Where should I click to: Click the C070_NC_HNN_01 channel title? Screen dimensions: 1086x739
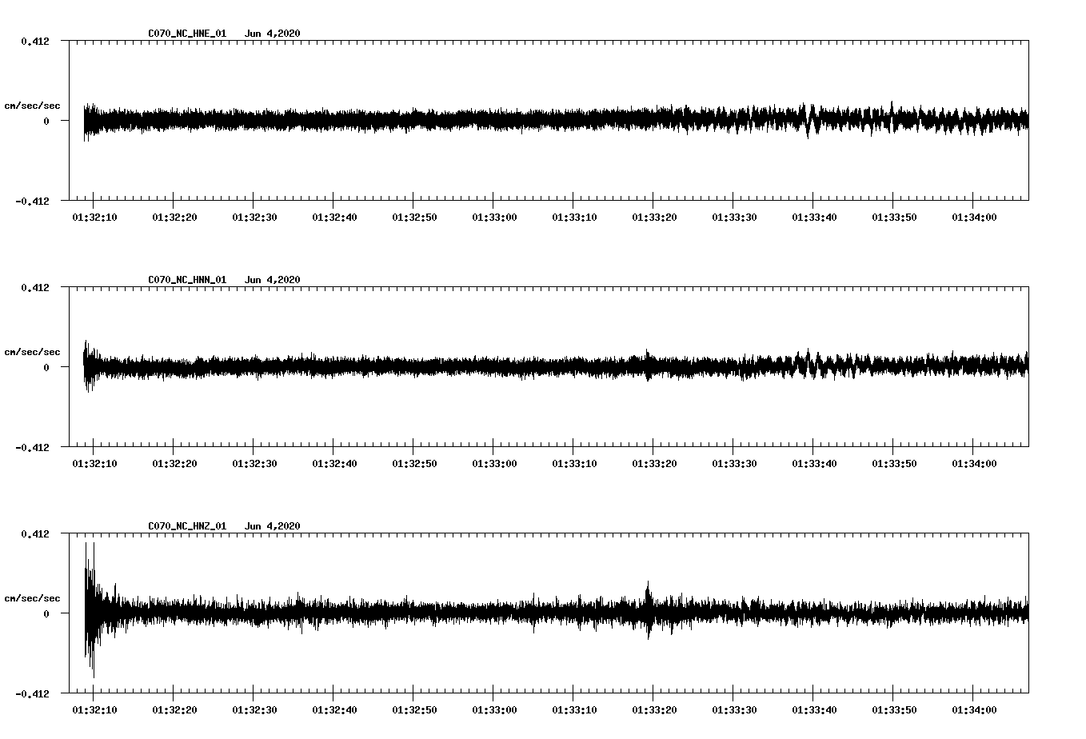(187, 280)
